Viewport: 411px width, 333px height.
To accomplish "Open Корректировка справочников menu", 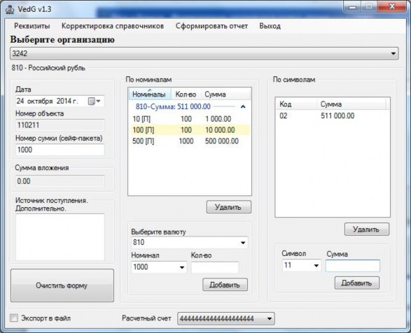I will [x=113, y=26].
